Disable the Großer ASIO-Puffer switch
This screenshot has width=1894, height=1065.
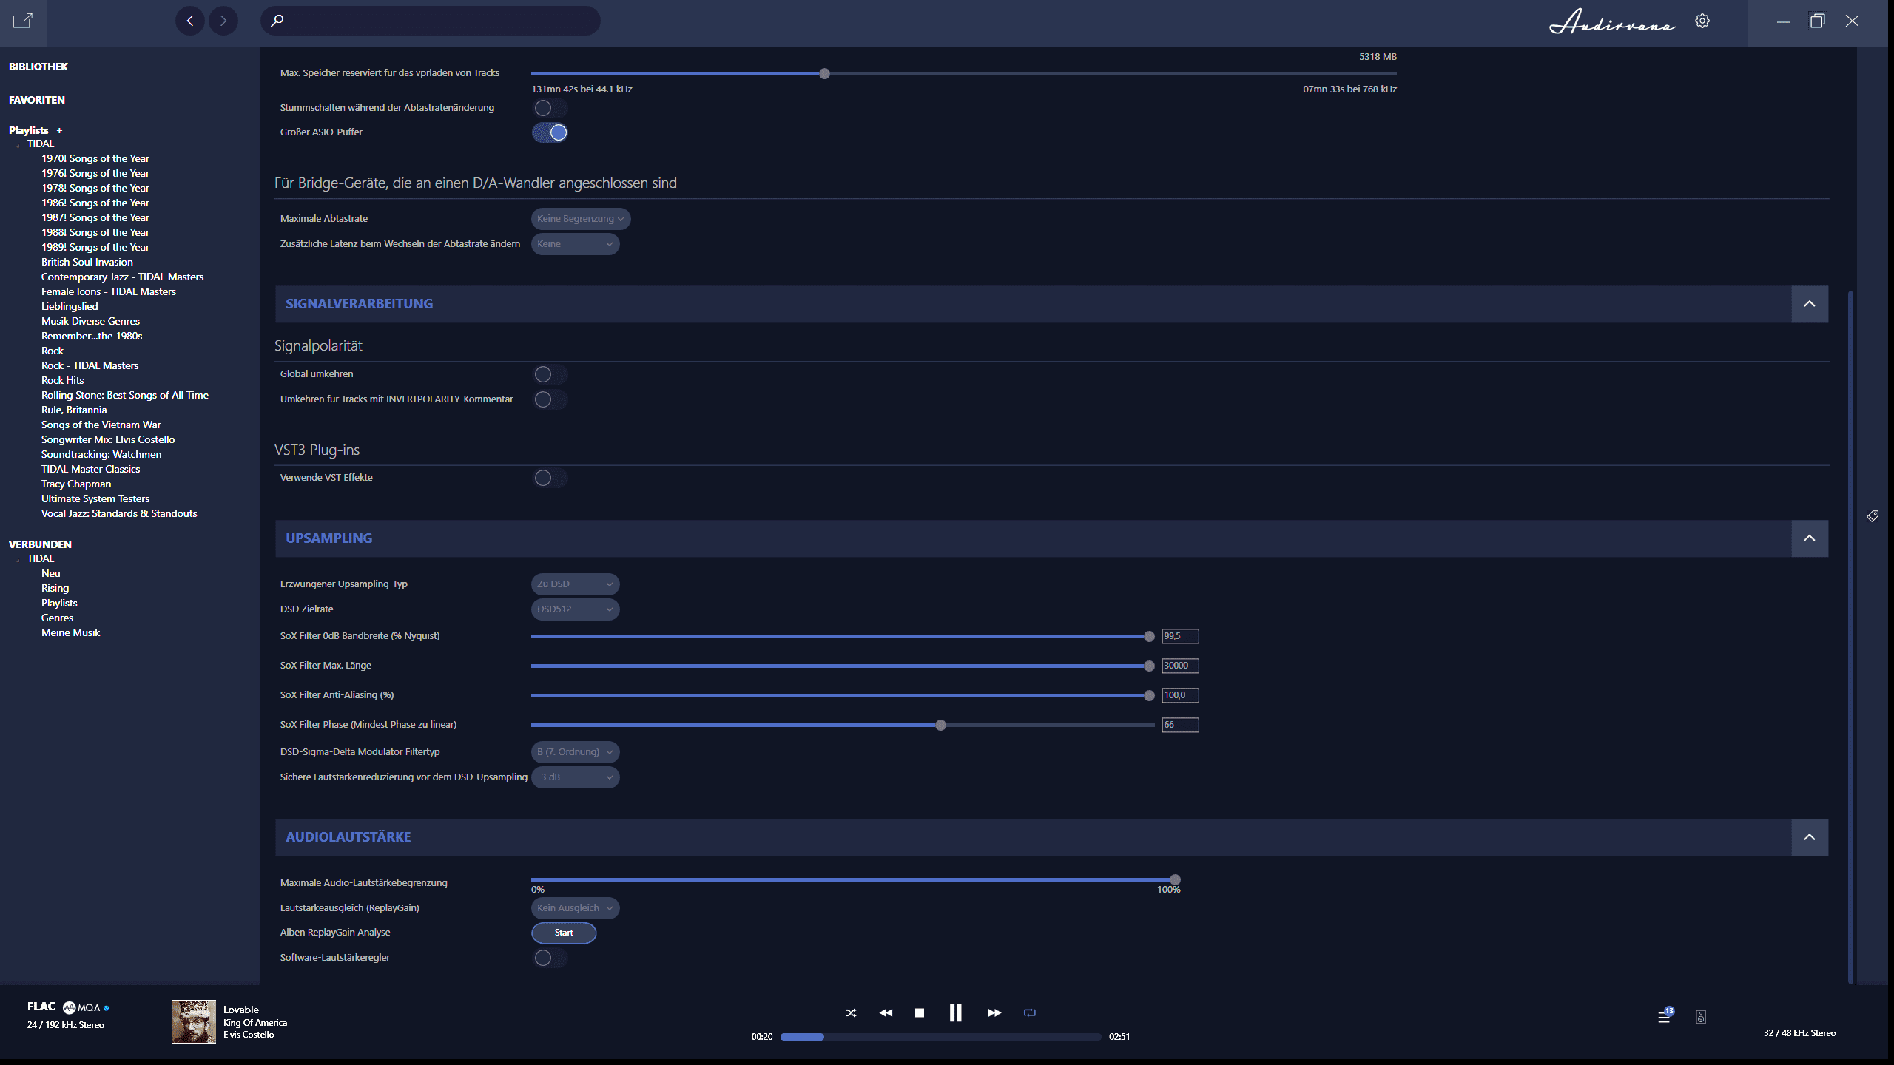click(x=550, y=132)
